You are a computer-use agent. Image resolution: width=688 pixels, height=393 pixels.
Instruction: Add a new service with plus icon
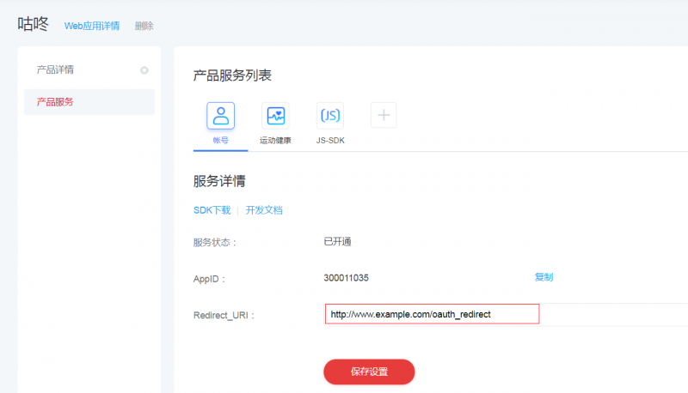(384, 115)
